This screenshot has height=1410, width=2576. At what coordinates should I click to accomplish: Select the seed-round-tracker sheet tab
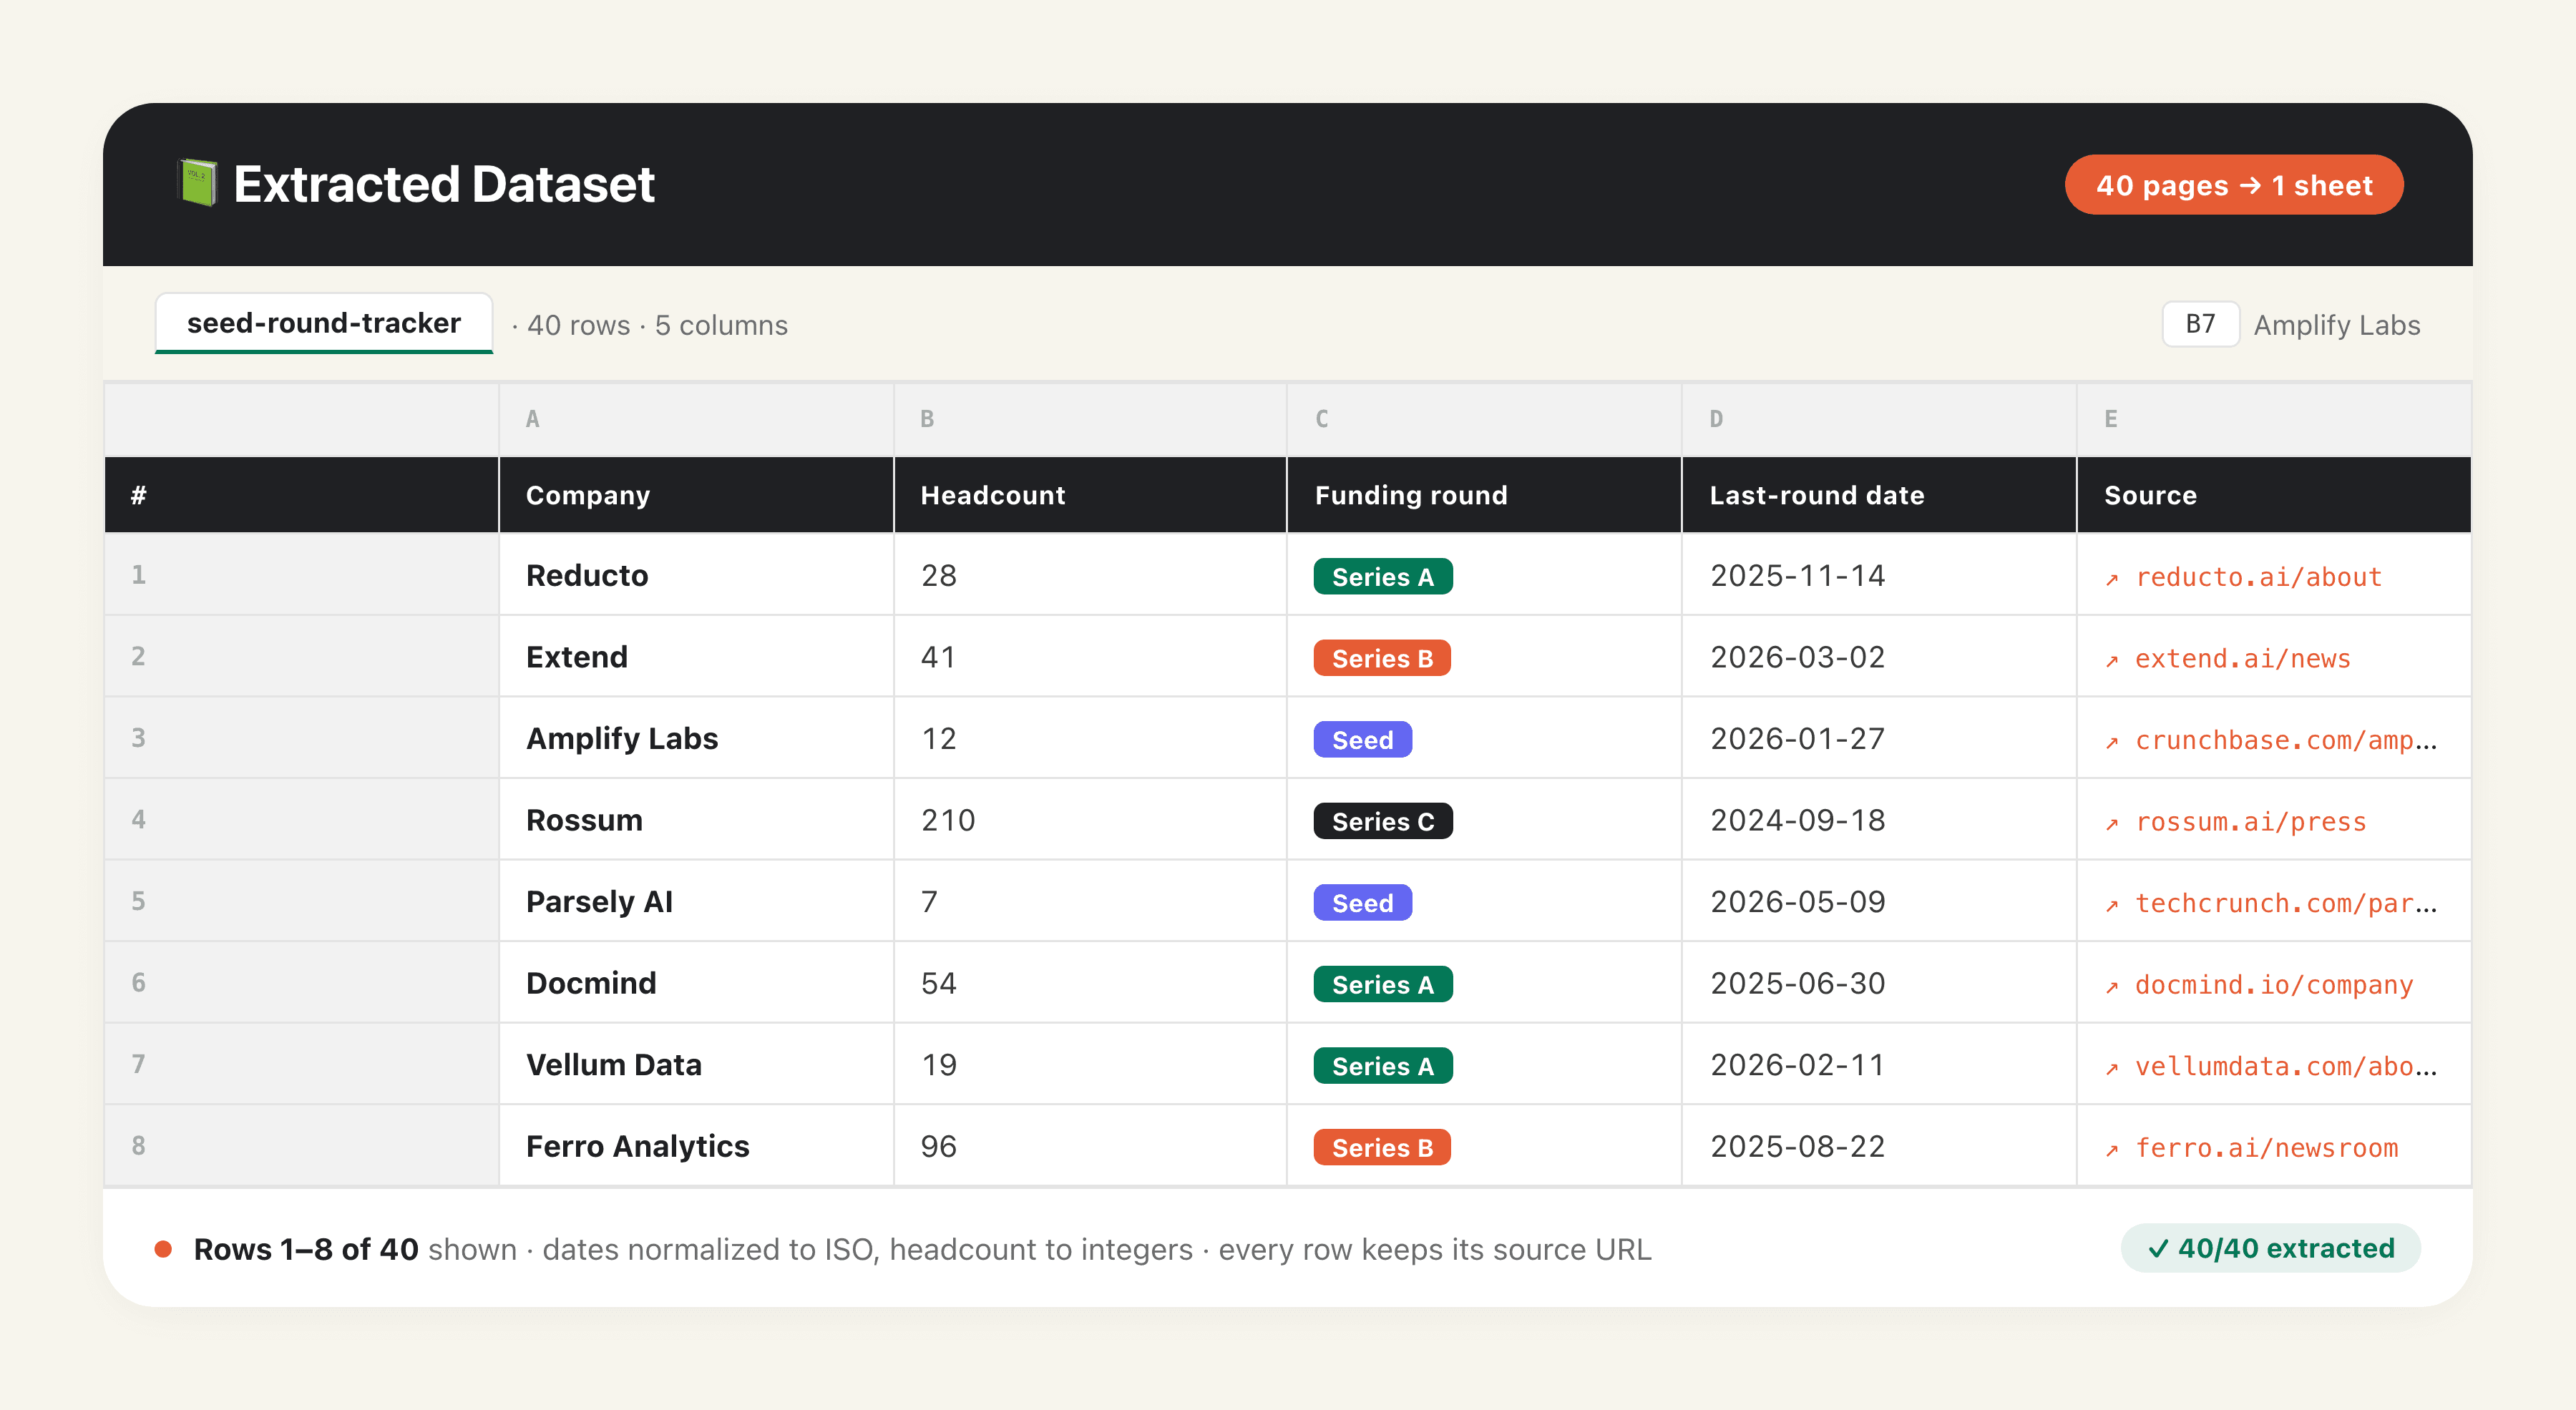coord(324,323)
